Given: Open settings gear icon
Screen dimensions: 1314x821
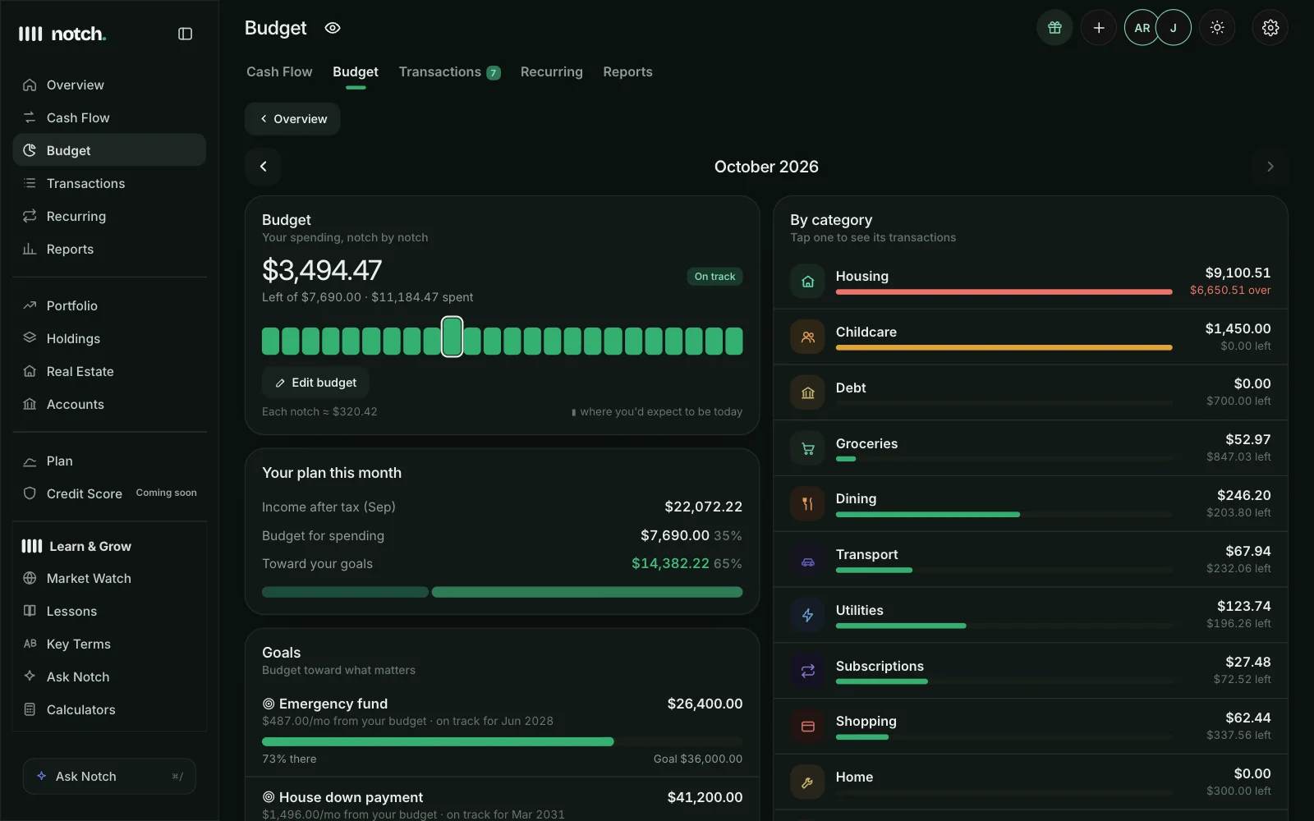Looking at the screenshot, I should click(x=1270, y=28).
